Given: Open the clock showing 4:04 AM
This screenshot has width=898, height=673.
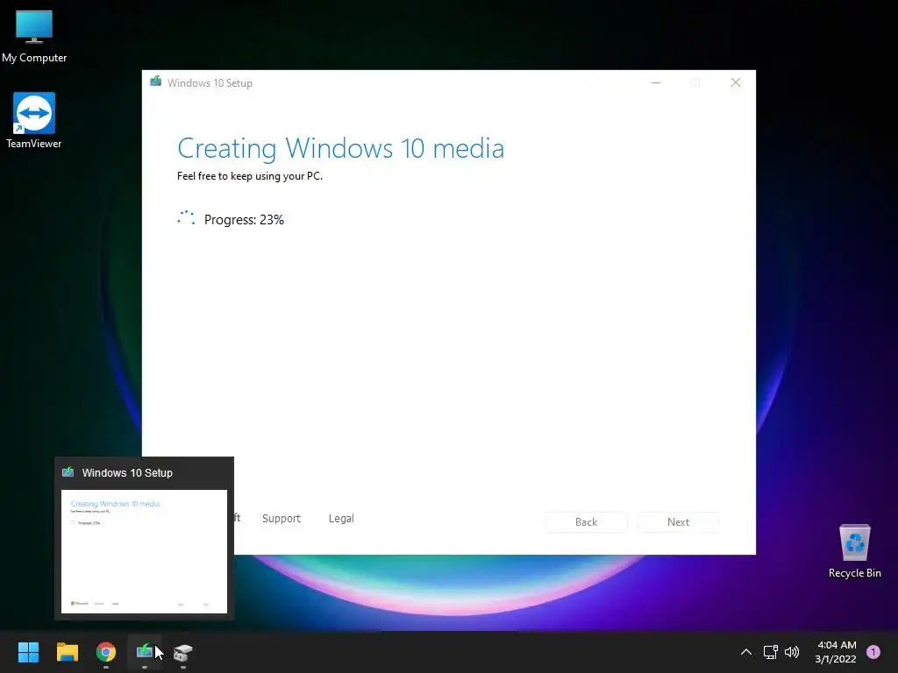Looking at the screenshot, I should tap(836, 652).
